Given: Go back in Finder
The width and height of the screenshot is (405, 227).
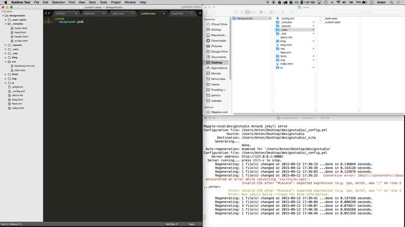Looking at the screenshot, I should (207, 13).
